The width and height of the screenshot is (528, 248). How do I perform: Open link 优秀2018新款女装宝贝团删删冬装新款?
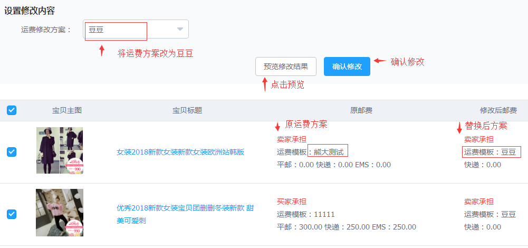[x=185, y=208]
